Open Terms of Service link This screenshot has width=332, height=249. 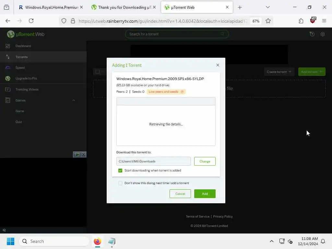(x=197, y=216)
